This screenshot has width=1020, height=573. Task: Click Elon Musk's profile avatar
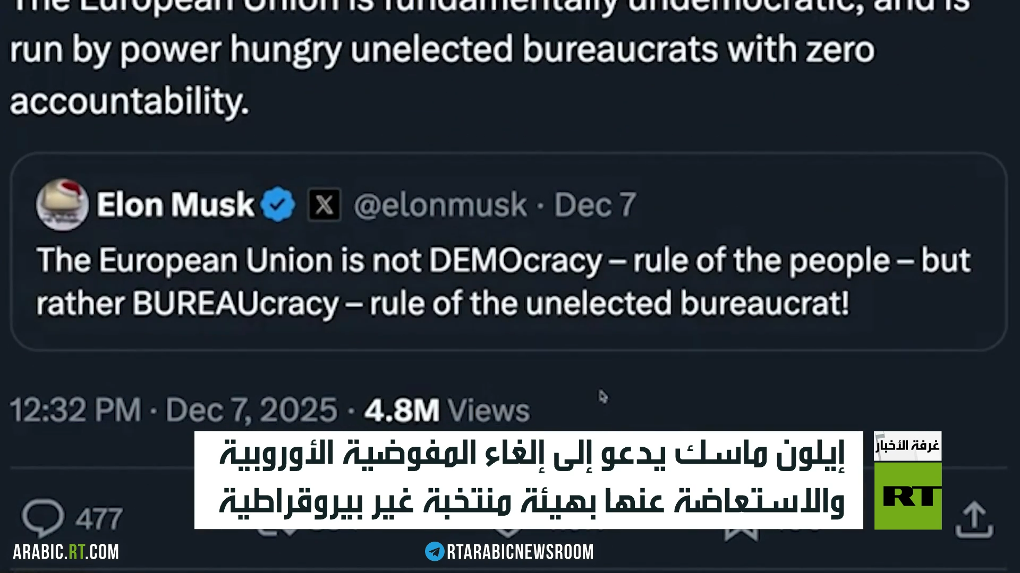coord(62,205)
